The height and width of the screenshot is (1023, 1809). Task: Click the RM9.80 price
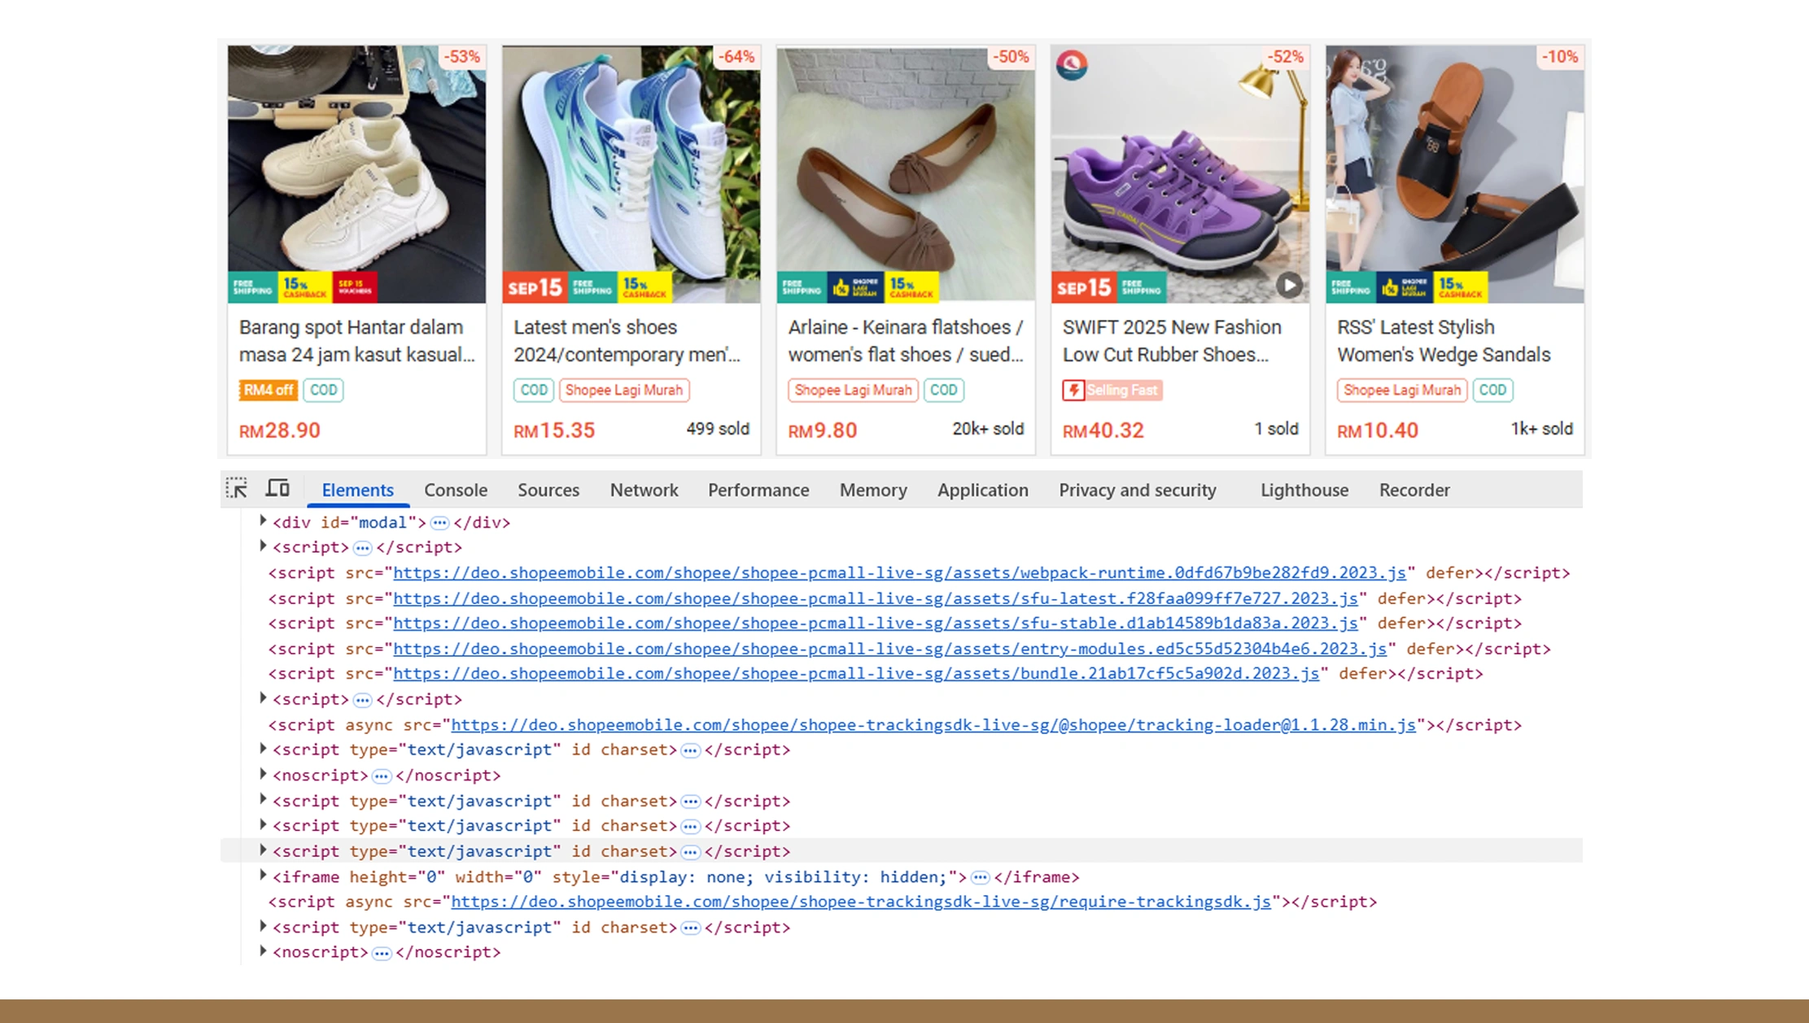point(823,431)
